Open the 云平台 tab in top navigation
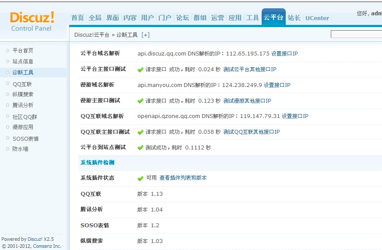The image size is (382, 250). [x=273, y=18]
